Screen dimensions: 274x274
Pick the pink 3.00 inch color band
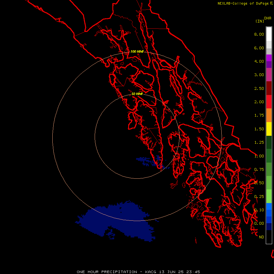(269, 75)
